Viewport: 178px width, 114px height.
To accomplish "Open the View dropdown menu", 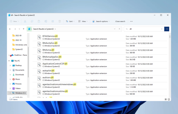I will pyautogui.click(x=83, y=21).
